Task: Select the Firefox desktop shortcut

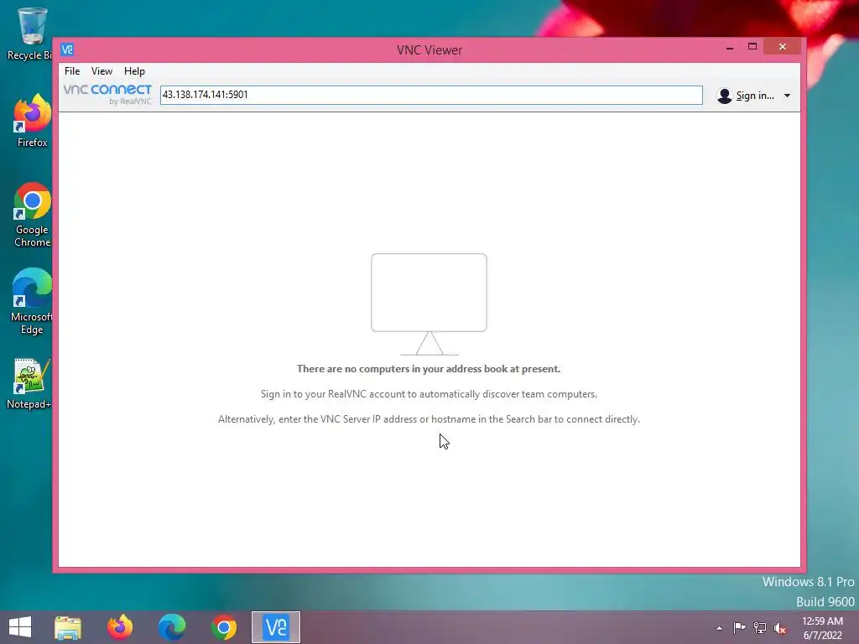Action: coord(33,121)
